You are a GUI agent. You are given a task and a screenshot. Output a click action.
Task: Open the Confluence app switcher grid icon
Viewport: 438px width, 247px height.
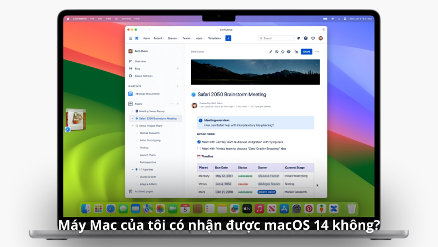coord(131,38)
